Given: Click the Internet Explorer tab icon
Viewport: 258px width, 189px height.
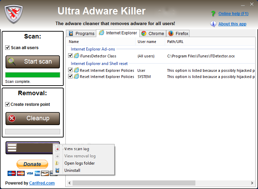Looking at the screenshot, I should [x=101, y=33].
